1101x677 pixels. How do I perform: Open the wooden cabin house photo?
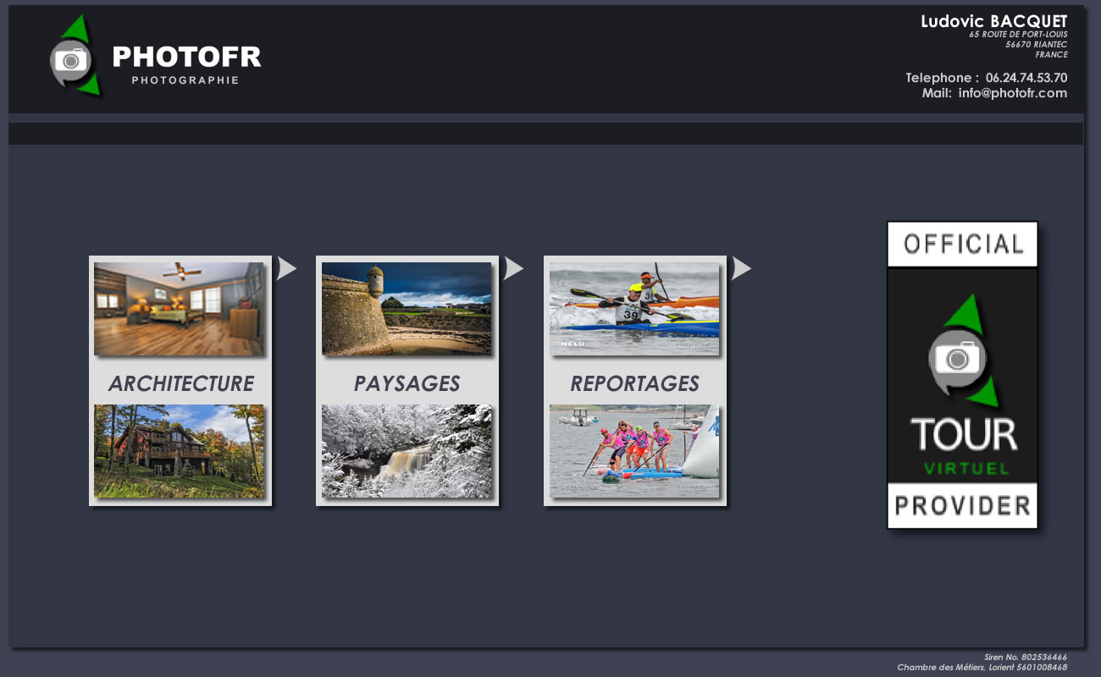179,451
